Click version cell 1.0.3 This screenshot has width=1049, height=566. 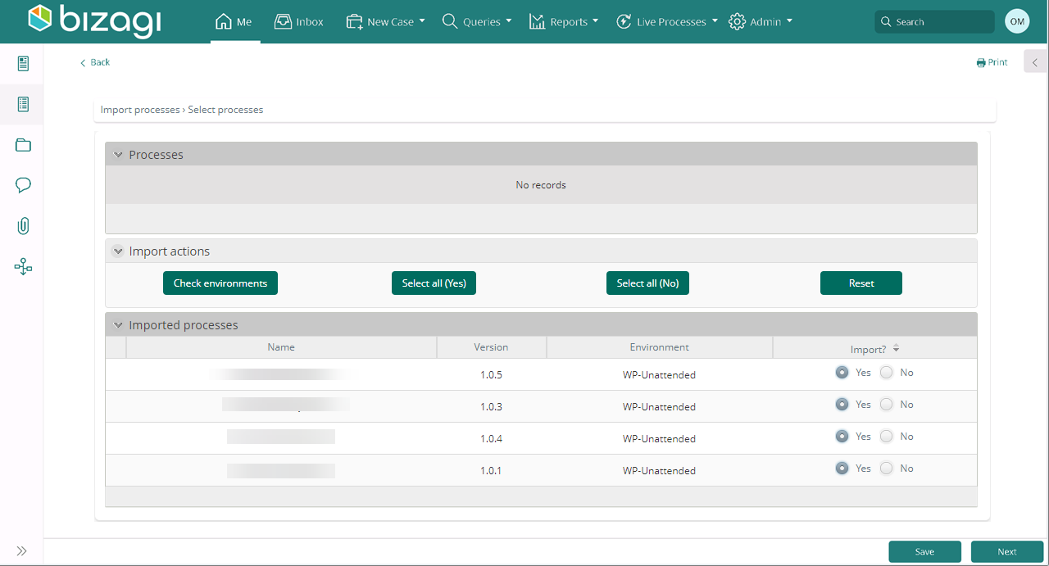point(491,407)
